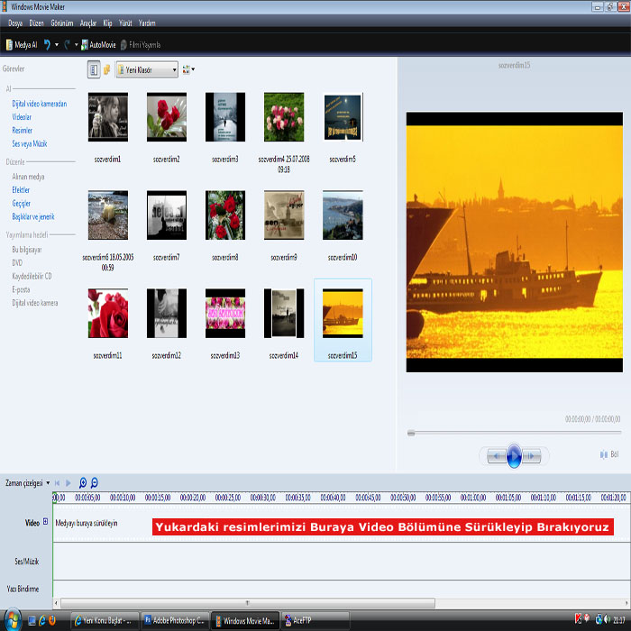Screen dimensions: 631x631
Task: Click the Redo arrow icon
Action: [68, 45]
